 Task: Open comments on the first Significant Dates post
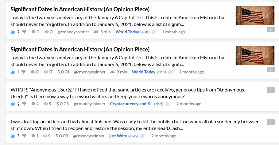[x=33, y=32]
